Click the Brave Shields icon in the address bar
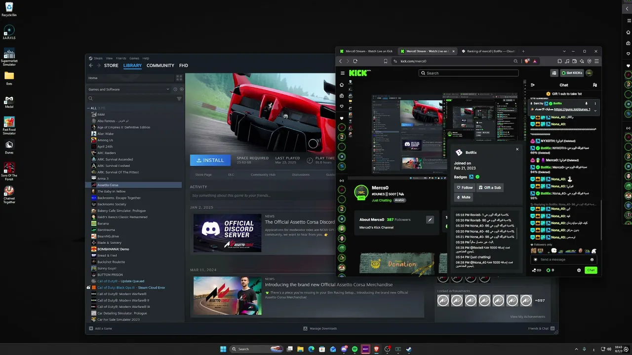632x355 pixels. pyautogui.click(x=527, y=61)
